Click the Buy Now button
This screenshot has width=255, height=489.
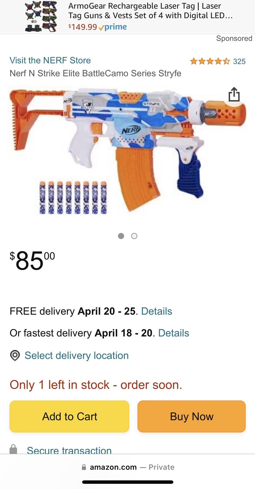[x=192, y=416]
